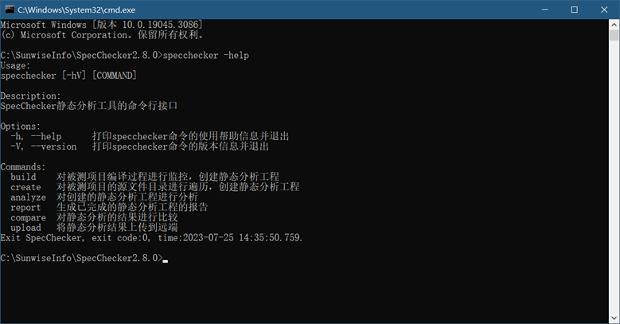Click the 'create' command in the list
The image size is (620, 324).
[25, 186]
